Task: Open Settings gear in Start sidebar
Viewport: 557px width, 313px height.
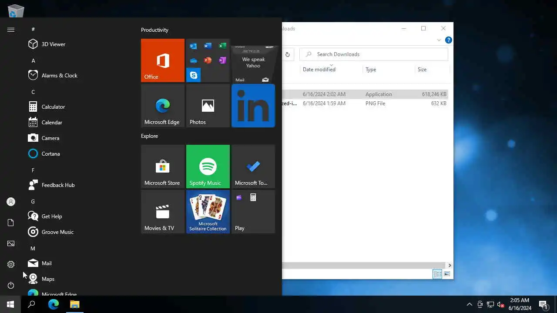Action: pos(11,264)
